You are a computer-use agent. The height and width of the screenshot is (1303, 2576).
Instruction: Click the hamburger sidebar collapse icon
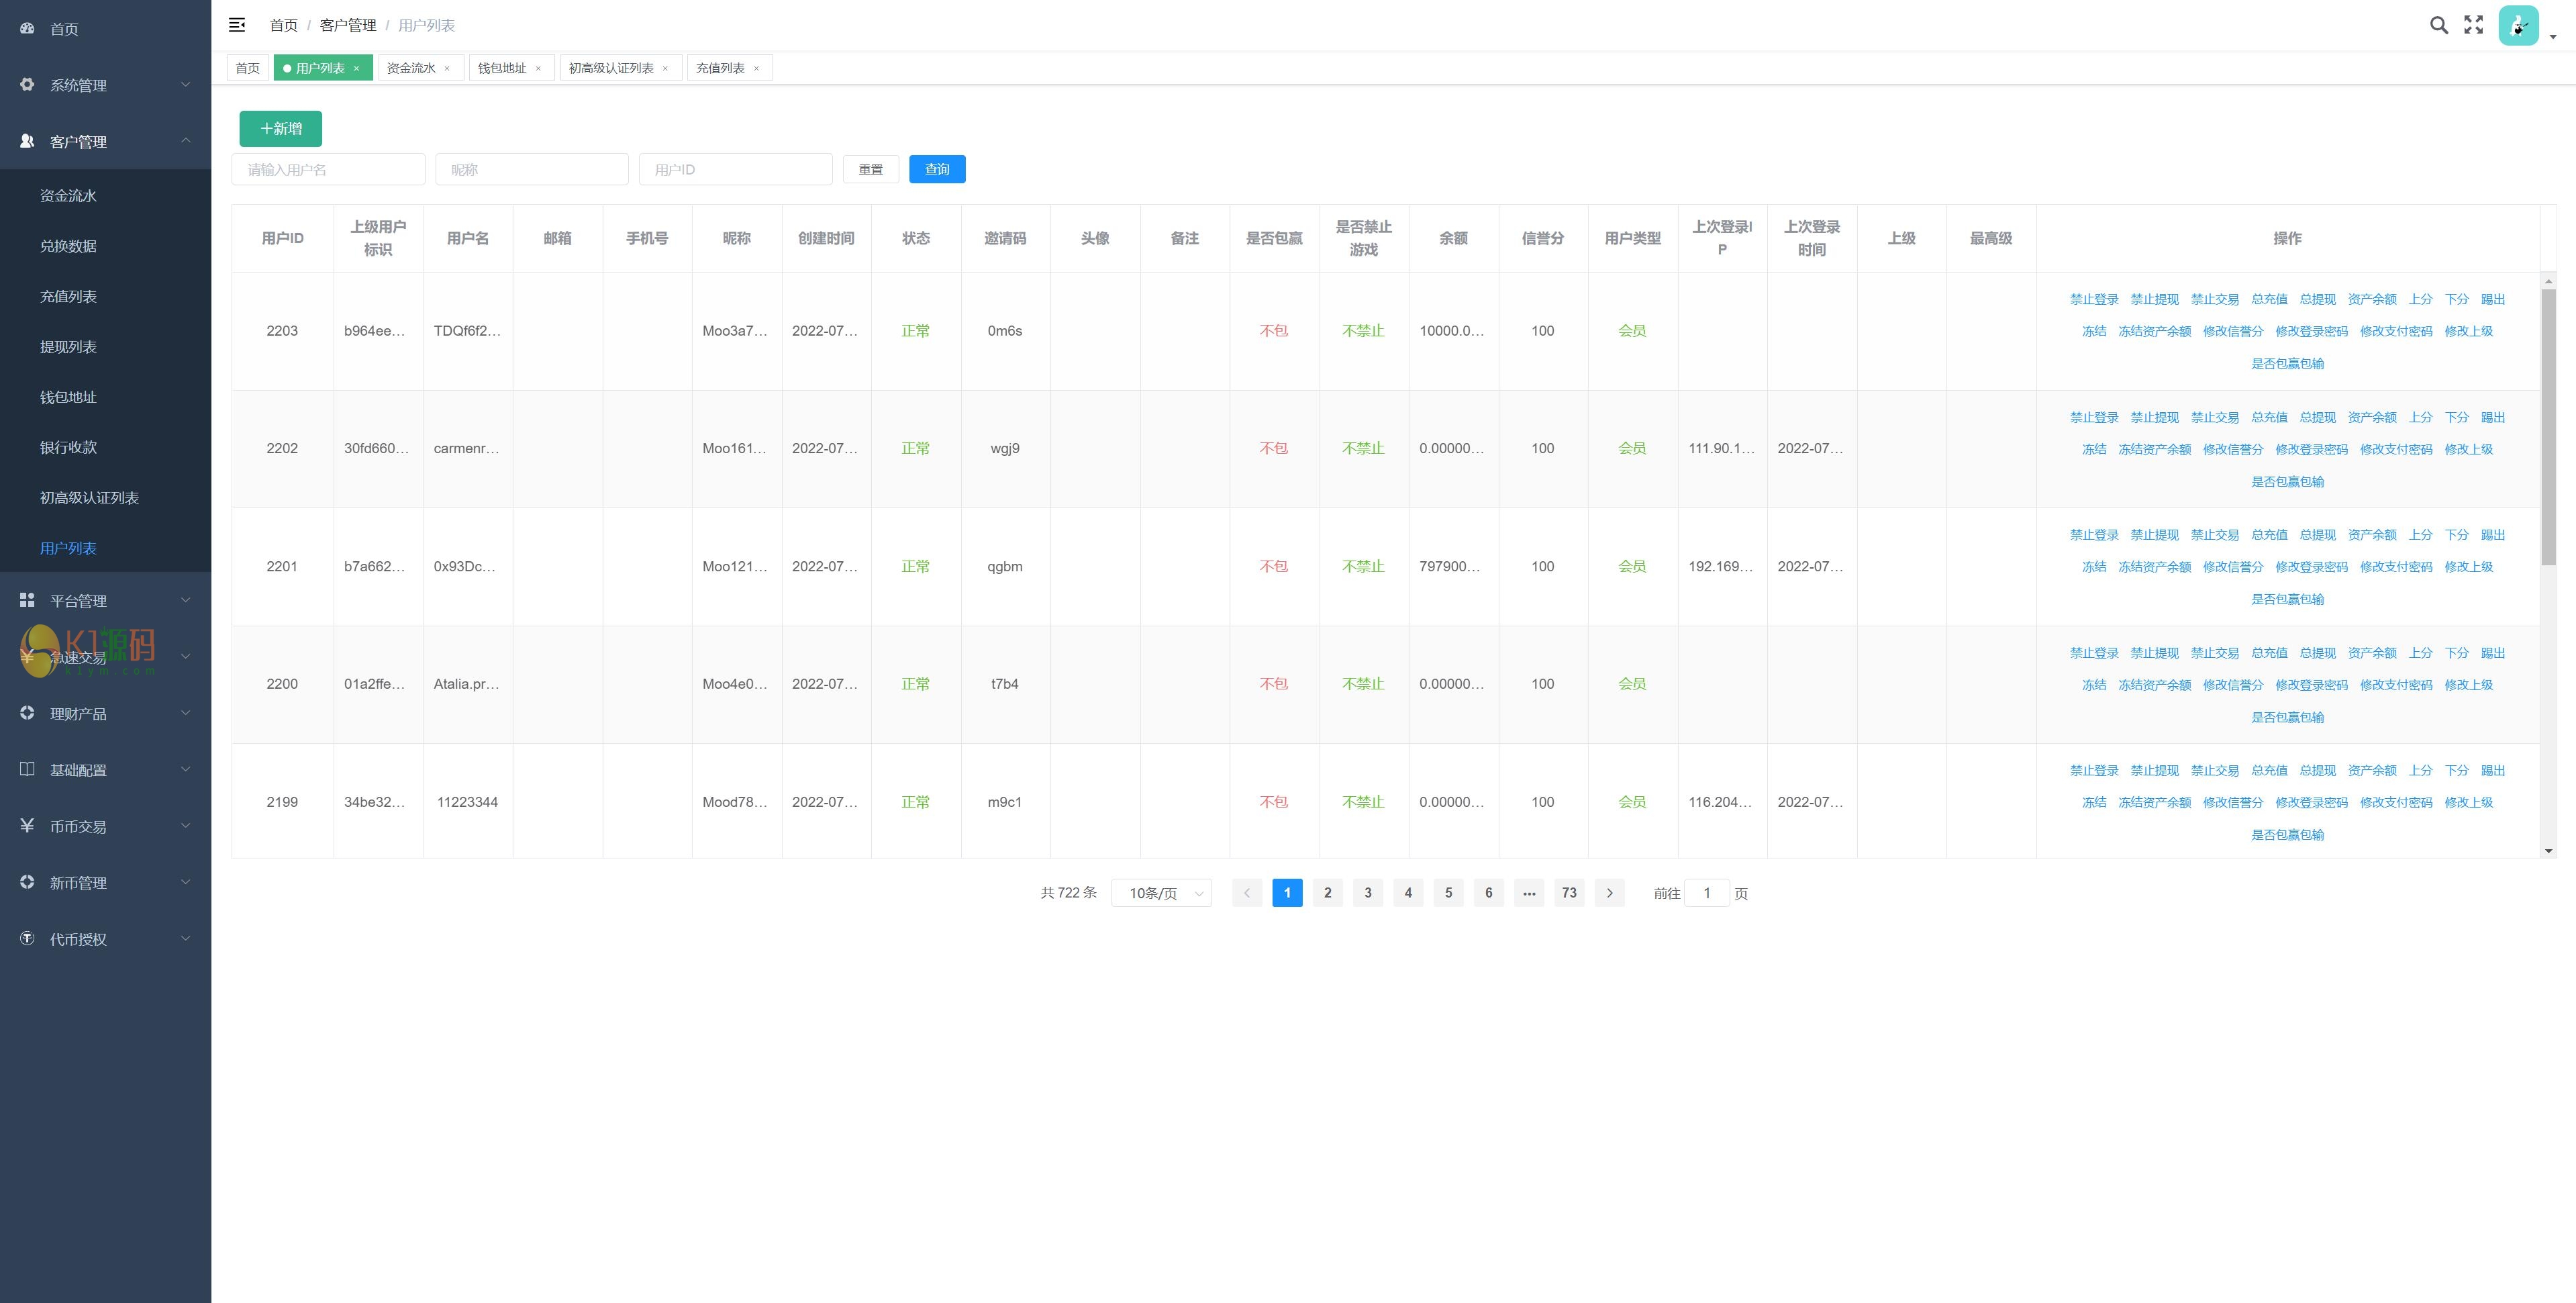pyautogui.click(x=237, y=25)
